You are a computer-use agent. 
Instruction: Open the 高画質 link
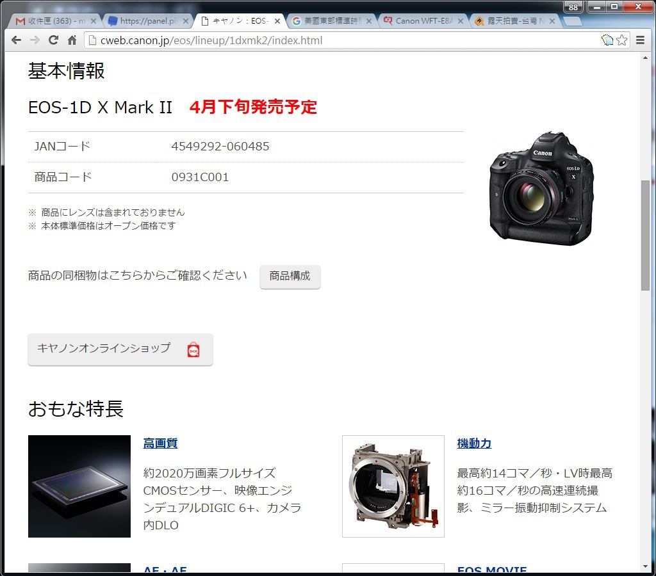tap(160, 443)
